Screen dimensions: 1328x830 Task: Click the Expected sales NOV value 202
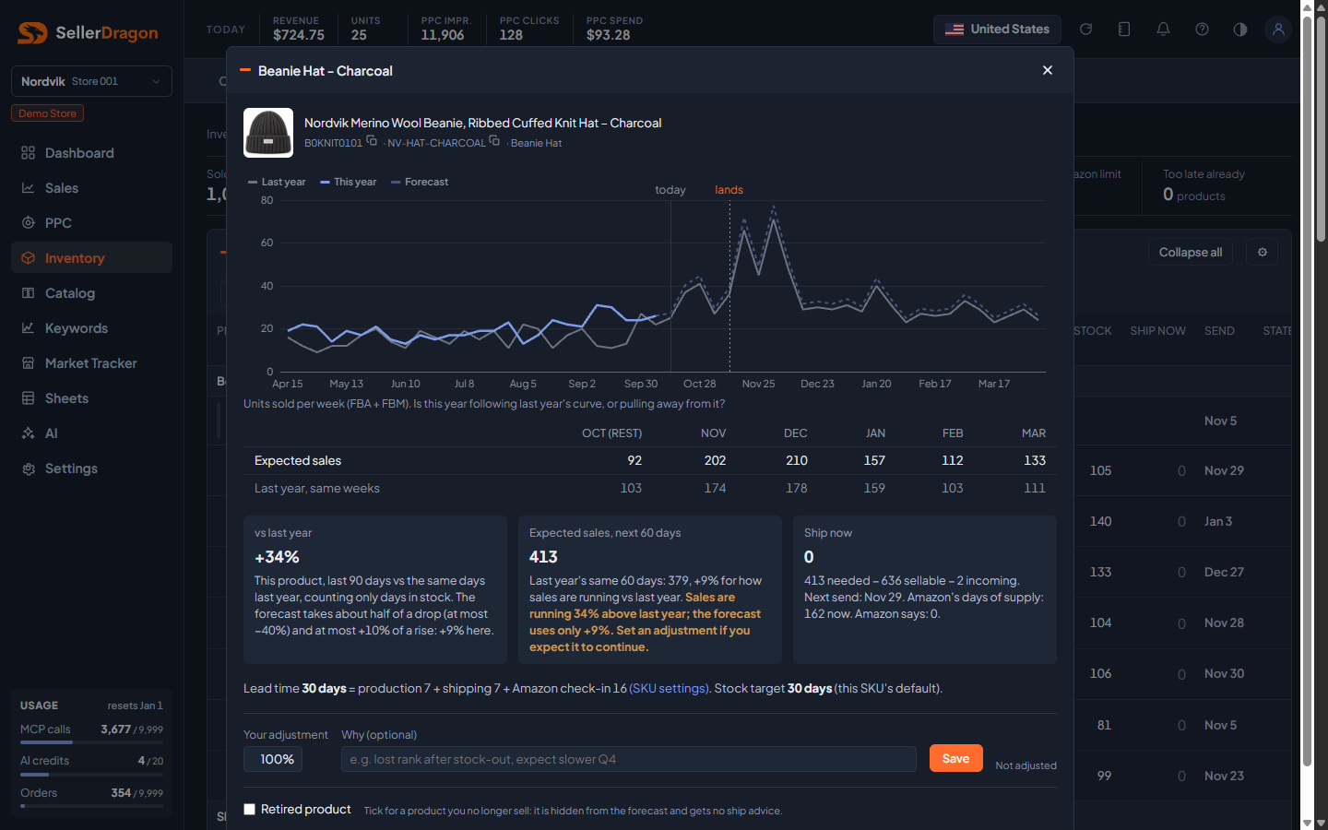[715, 460]
